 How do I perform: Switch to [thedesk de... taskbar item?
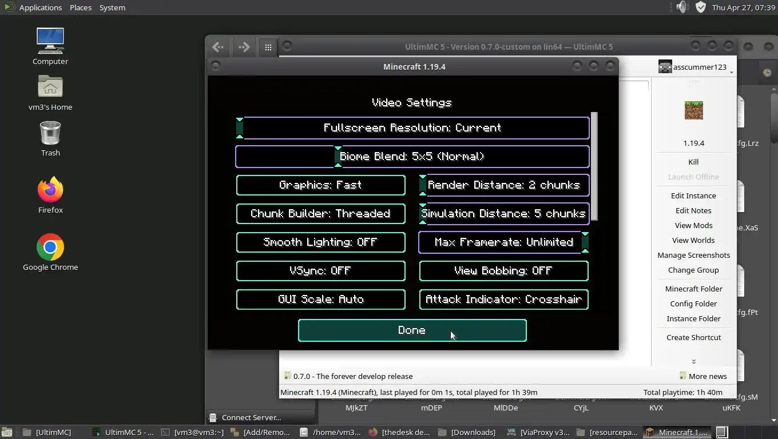pyautogui.click(x=399, y=432)
